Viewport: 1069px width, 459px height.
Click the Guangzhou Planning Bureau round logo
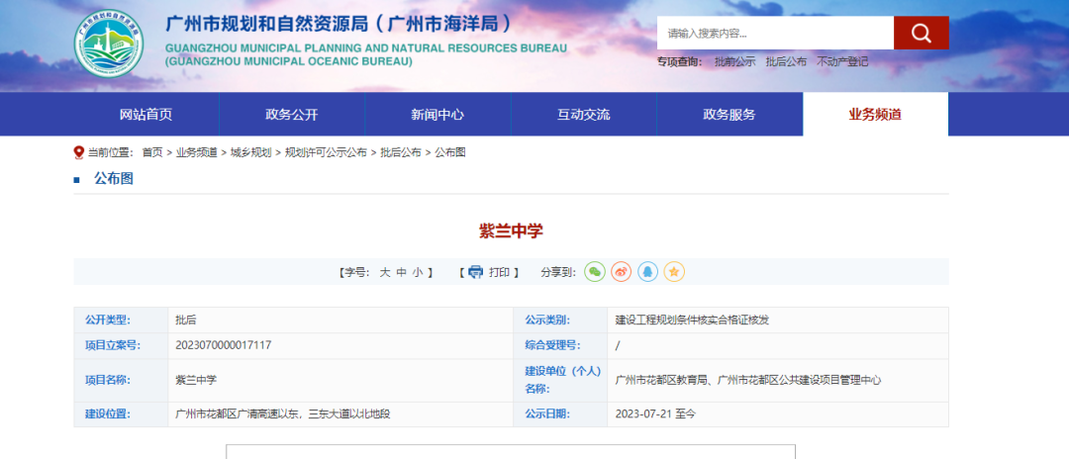tap(109, 43)
